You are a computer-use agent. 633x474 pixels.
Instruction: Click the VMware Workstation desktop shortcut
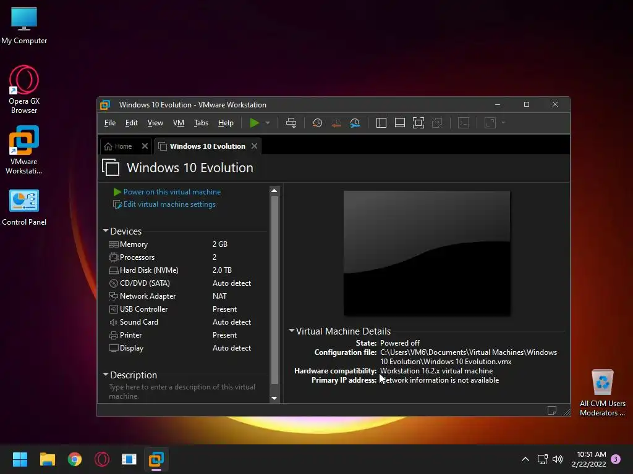click(x=24, y=150)
